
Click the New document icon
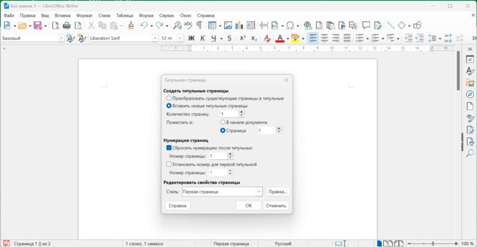(7, 26)
